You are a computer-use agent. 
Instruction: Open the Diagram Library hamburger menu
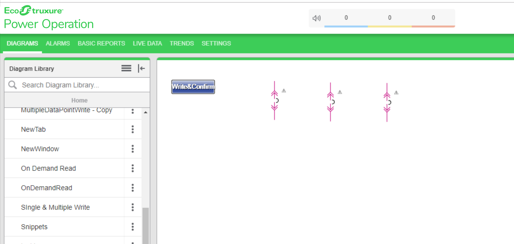coord(126,69)
